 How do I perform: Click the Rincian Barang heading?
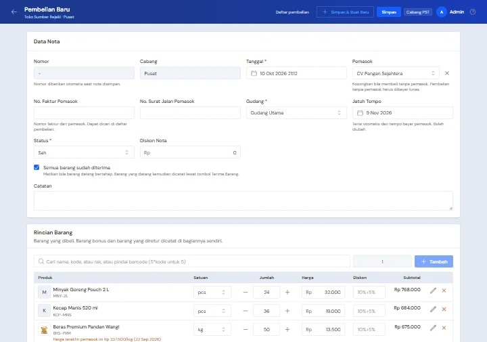[x=53, y=232]
